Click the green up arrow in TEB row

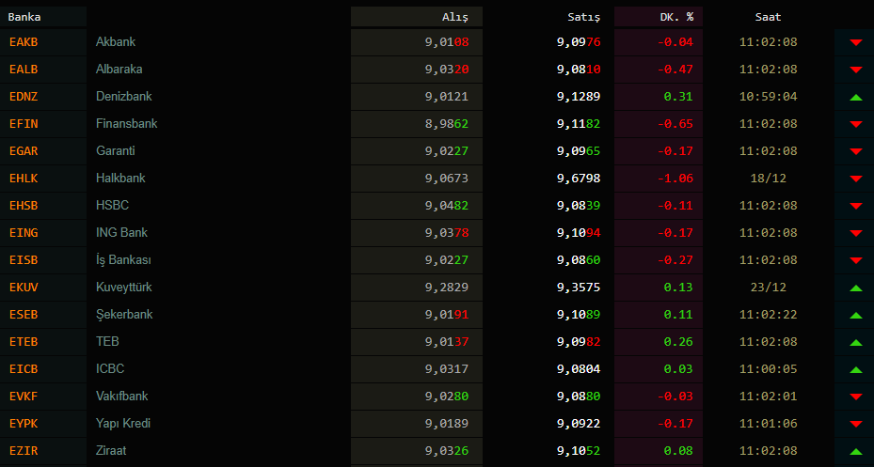pos(855,342)
